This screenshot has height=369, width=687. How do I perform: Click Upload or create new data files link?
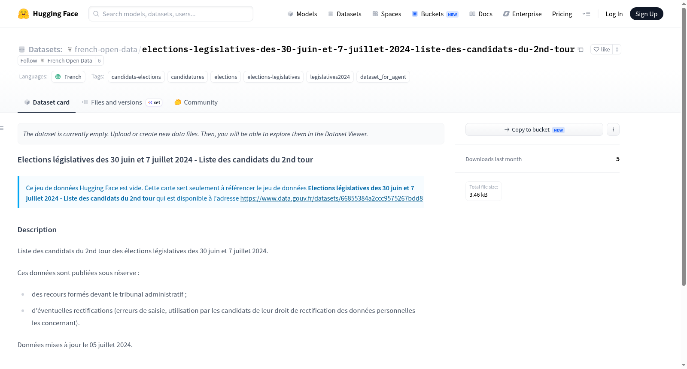[154, 134]
